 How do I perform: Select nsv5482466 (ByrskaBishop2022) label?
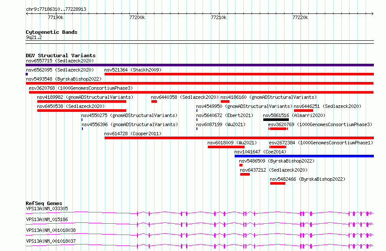(x=308, y=179)
